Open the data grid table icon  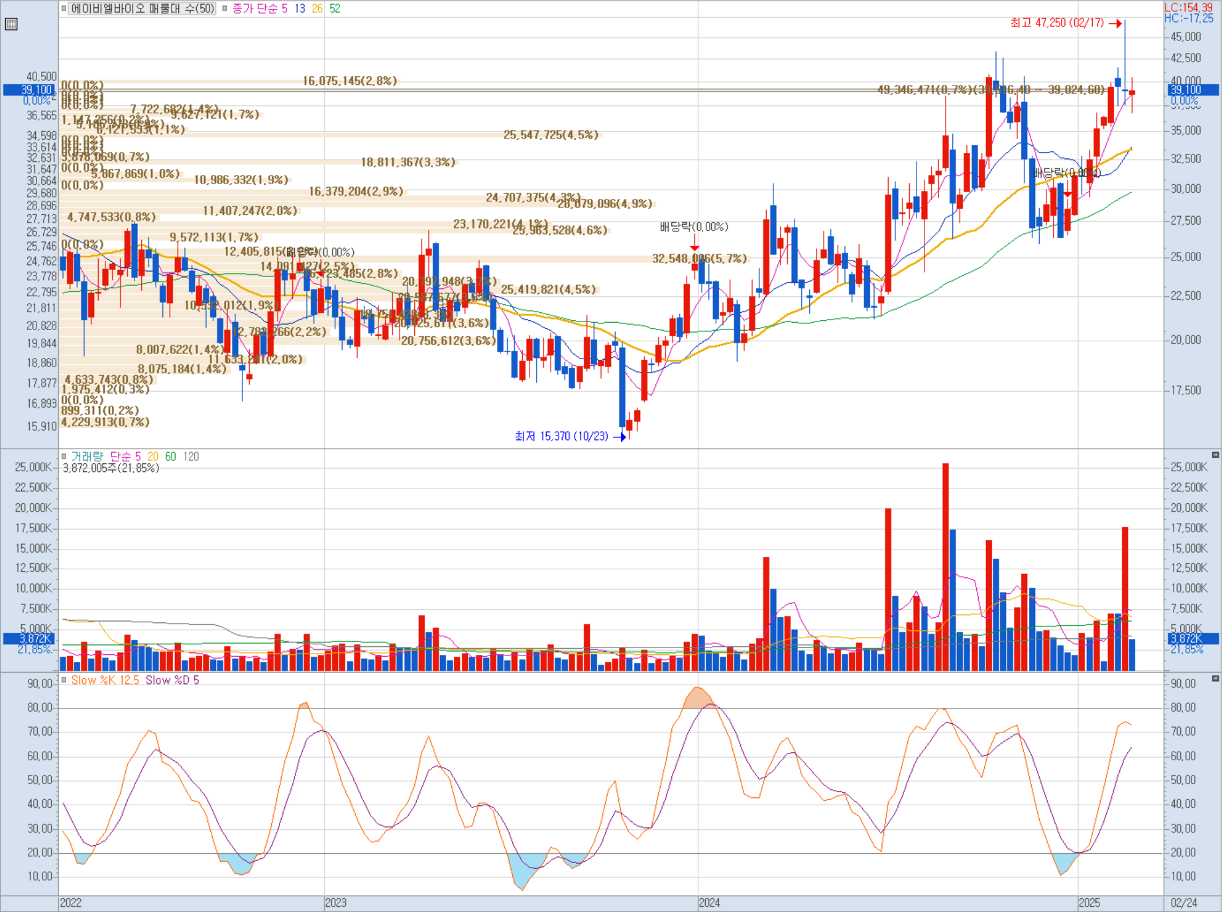click(11, 25)
